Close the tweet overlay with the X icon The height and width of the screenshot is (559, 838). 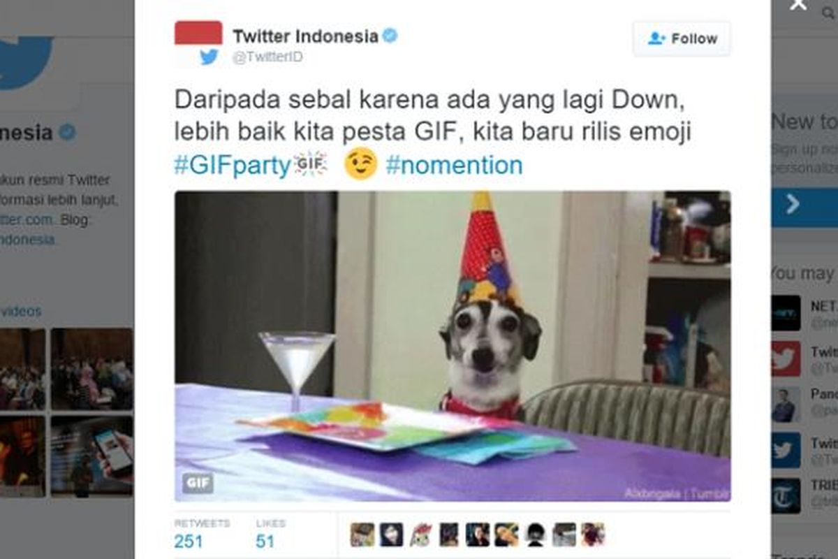(x=797, y=4)
